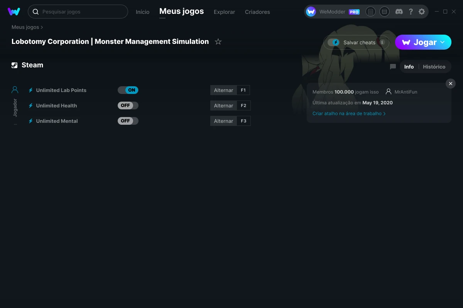The image size is (463, 308).
Task: Click the Meus jogos breadcrumb chevron
Action: pyautogui.click(x=42, y=27)
